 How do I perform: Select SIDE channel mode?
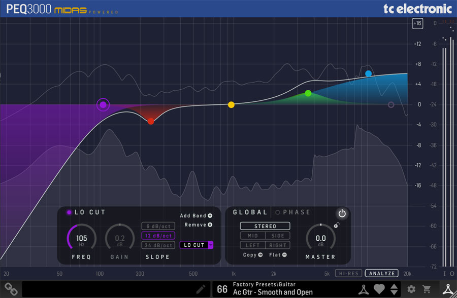[x=278, y=236]
